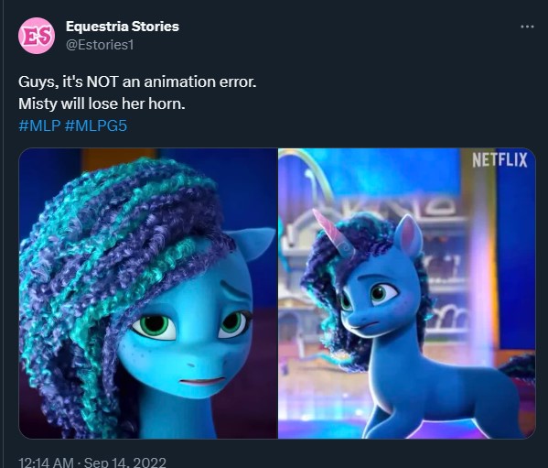Follow the #MLPG5 hashtag link
Viewport: 548px width, 468px height.
coord(96,125)
